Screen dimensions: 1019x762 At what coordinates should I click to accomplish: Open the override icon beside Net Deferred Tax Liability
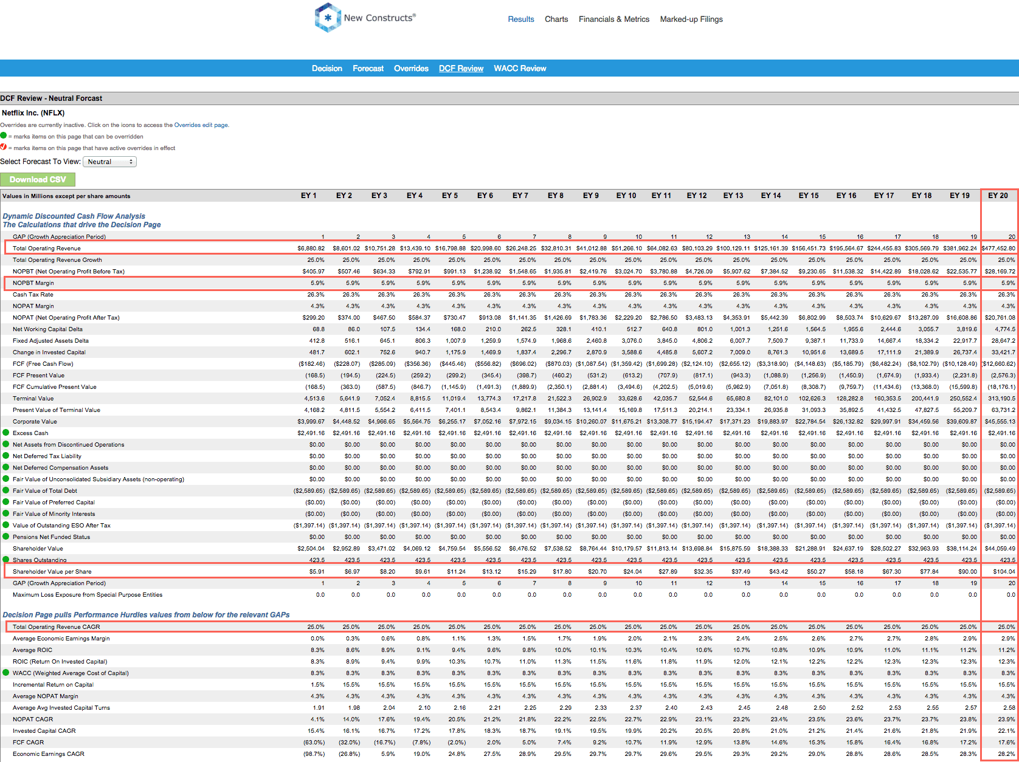[6, 456]
